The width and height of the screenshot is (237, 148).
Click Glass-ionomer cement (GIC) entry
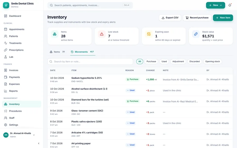pyautogui.click(x=87, y=111)
